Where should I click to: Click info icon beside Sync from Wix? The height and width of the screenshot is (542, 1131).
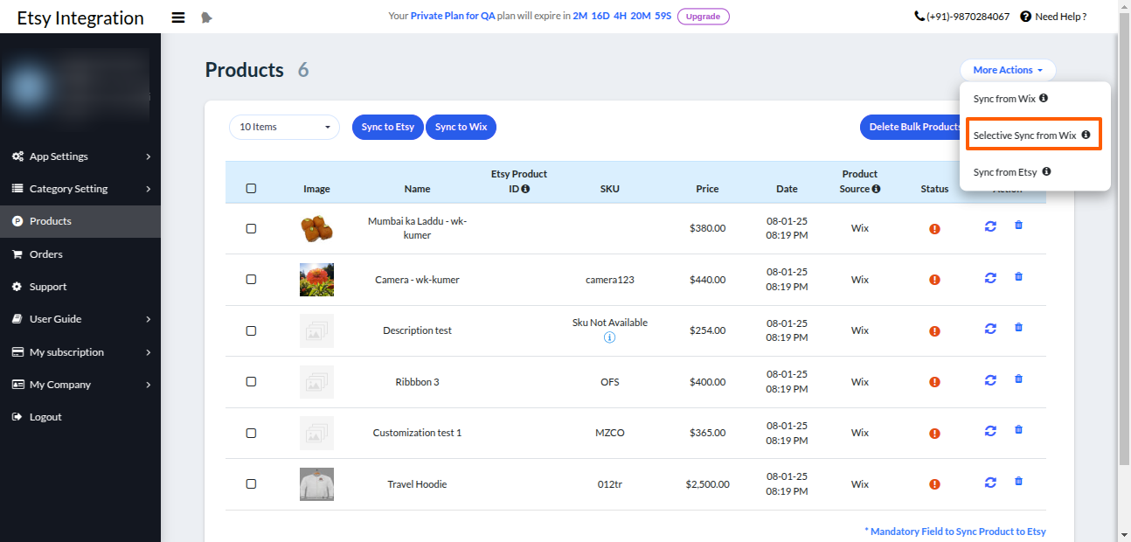1044,99
